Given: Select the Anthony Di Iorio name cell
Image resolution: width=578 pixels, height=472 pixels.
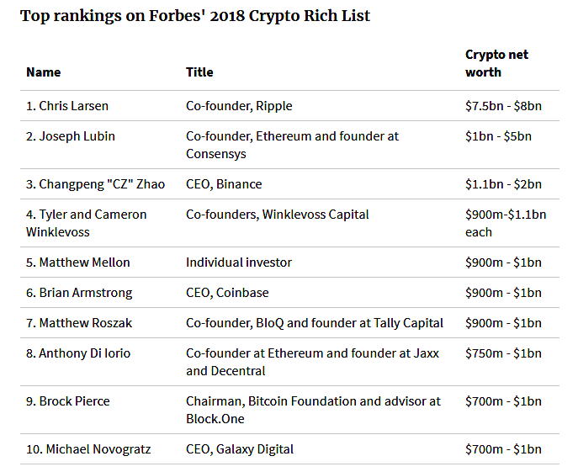Looking at the screenshot, I should pos(78,353).
